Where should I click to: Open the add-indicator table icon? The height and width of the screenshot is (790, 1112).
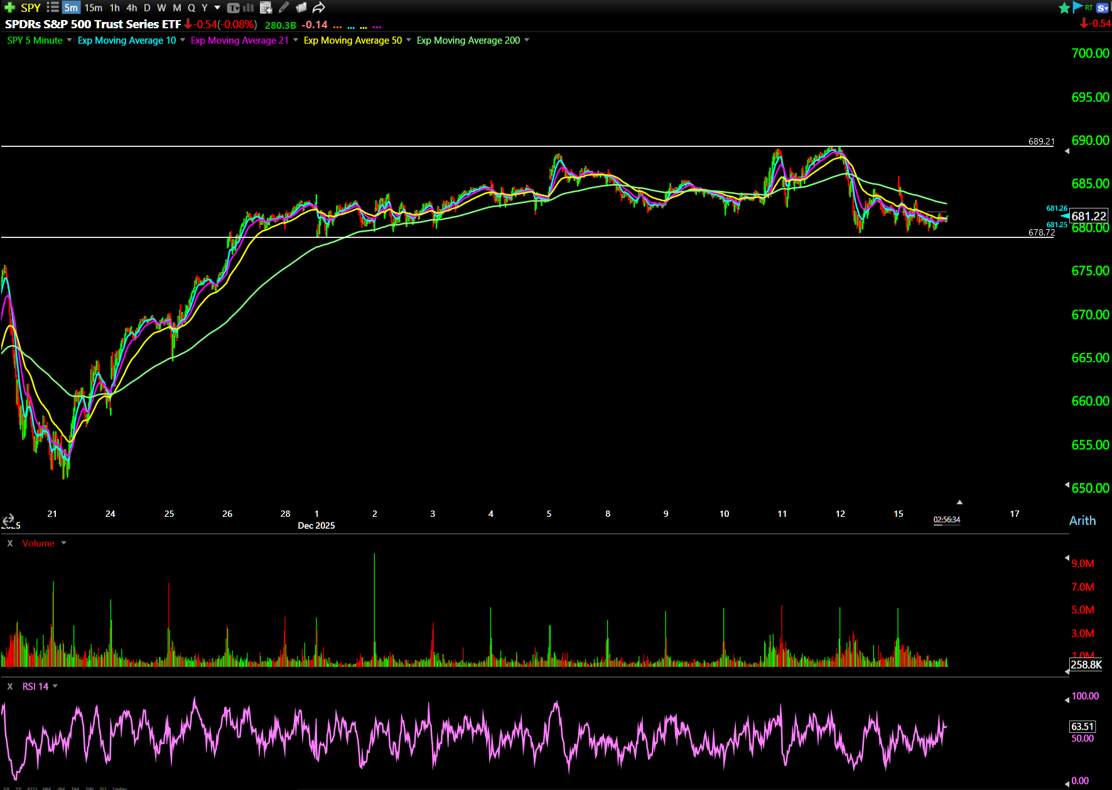(266, 8)
